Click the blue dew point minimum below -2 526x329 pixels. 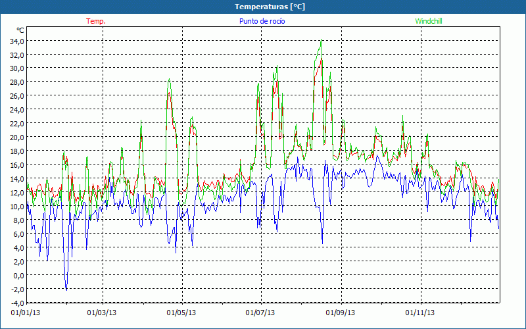coord(66,290)
